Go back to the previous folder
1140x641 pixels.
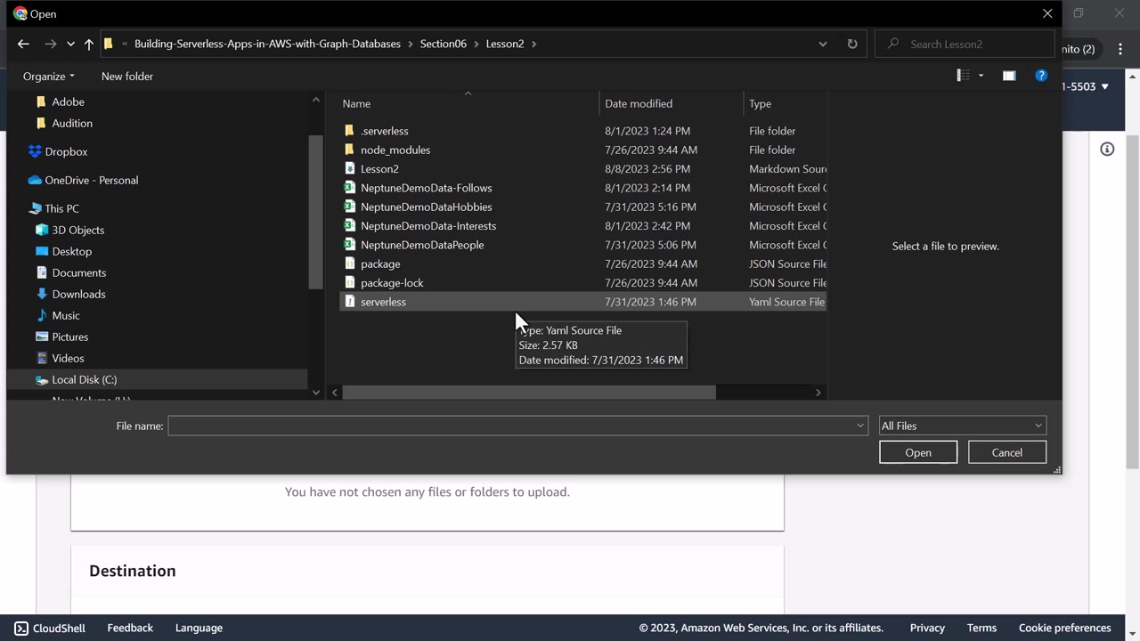click(23, 44)
